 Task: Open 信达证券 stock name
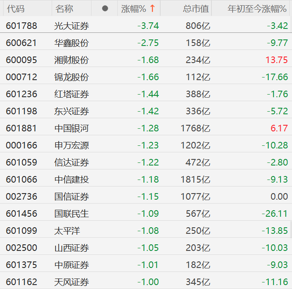(71, 162)
